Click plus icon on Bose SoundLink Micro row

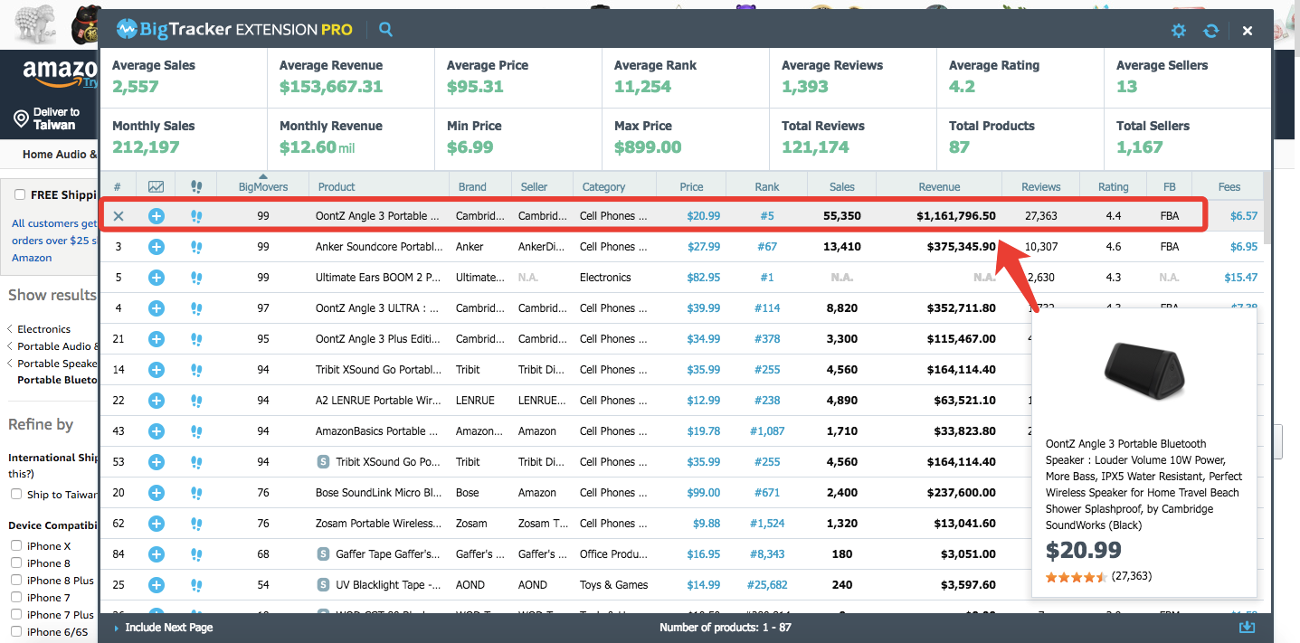click(x=157, y=493)
